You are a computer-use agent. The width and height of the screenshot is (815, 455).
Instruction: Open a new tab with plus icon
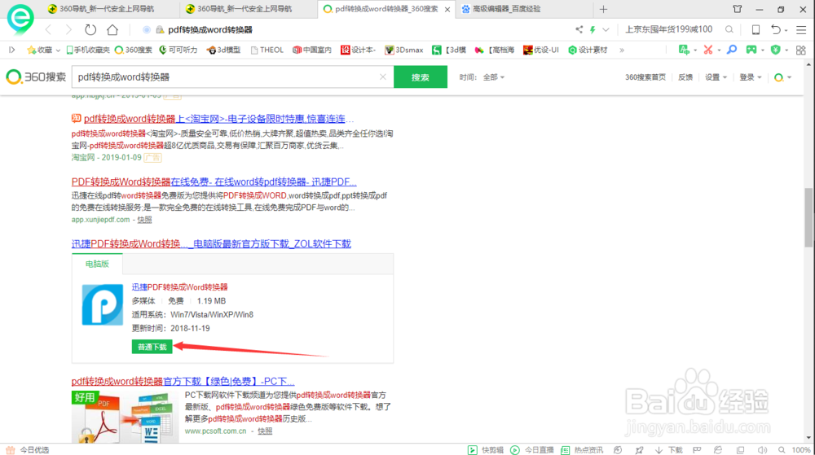coord(603,9)
